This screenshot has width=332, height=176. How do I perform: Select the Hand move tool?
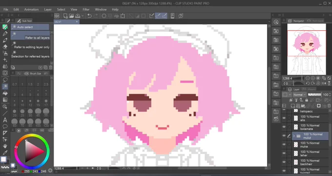tap(5, 146)
